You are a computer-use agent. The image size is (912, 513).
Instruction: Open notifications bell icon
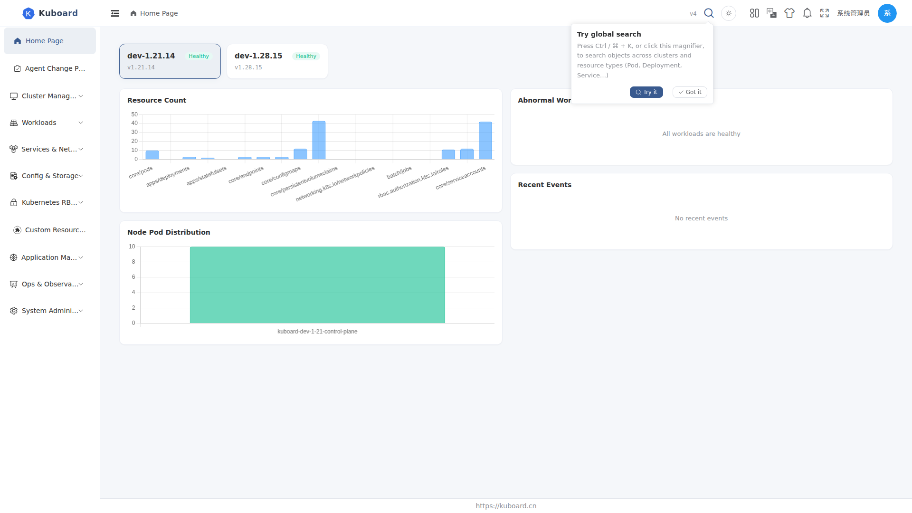pyautogui.click(x=807, y=13)
